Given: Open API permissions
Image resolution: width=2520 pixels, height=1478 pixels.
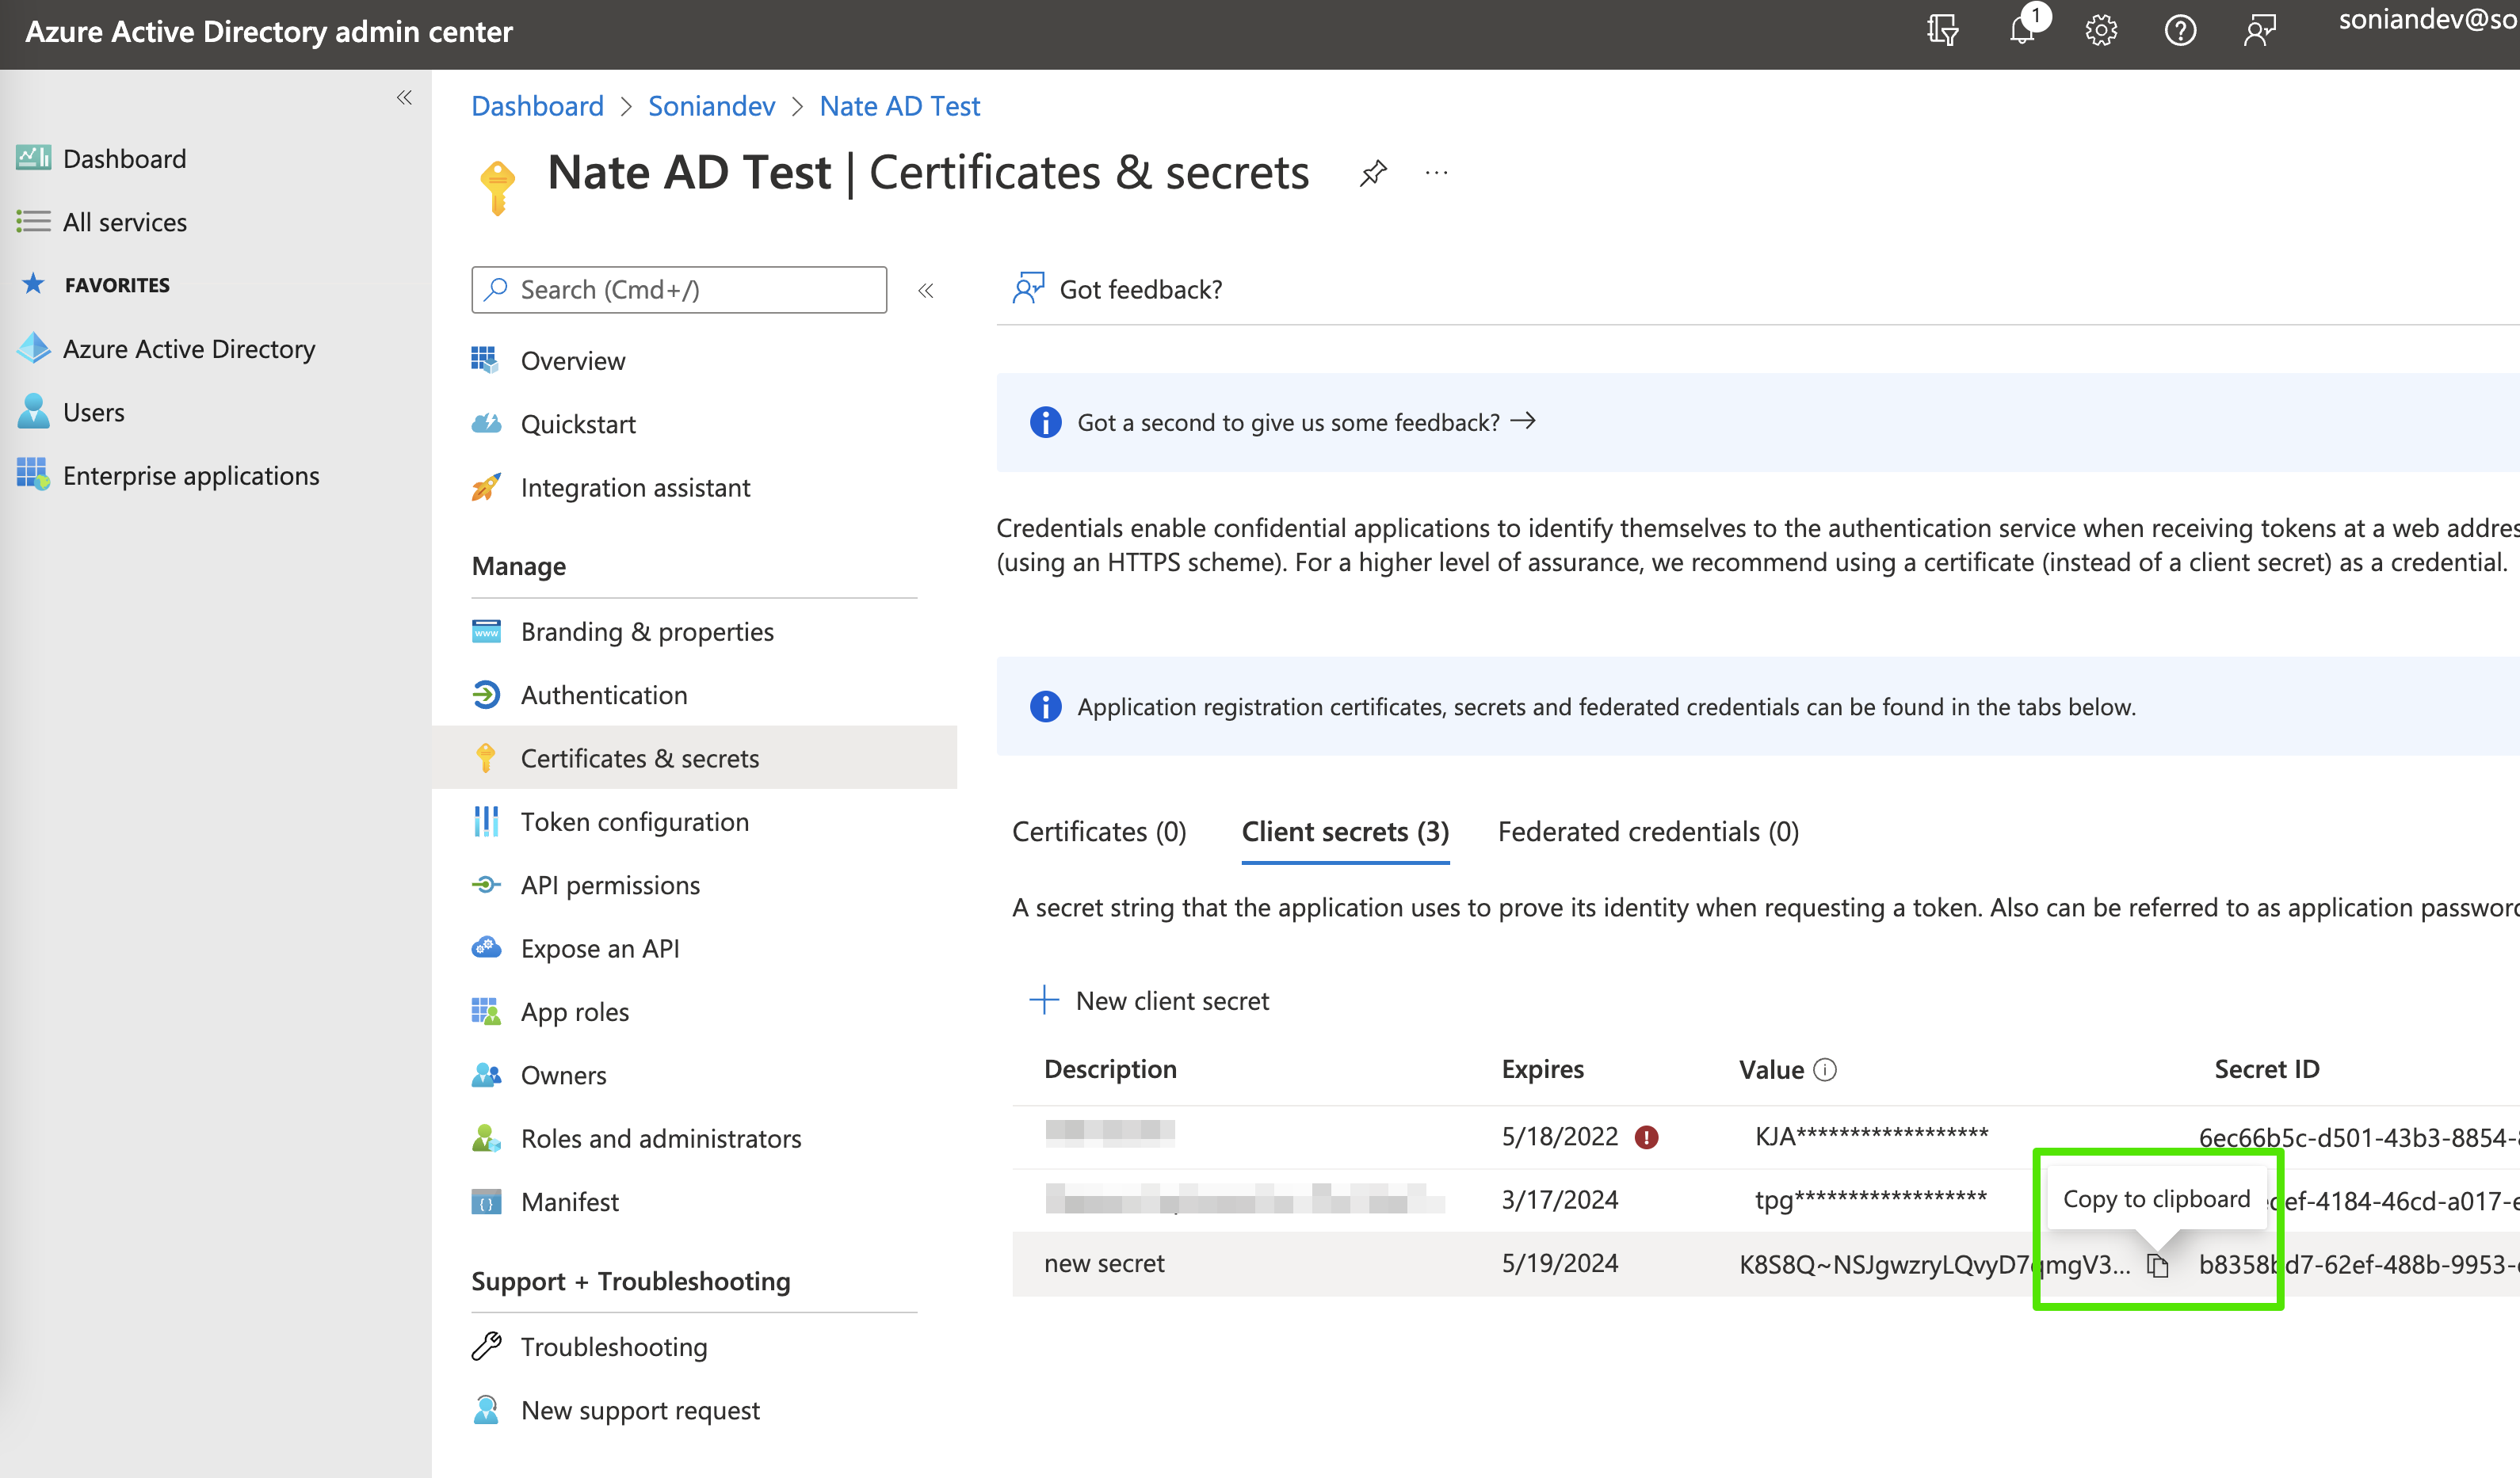Looking at the screenshot, I should 610,885.
